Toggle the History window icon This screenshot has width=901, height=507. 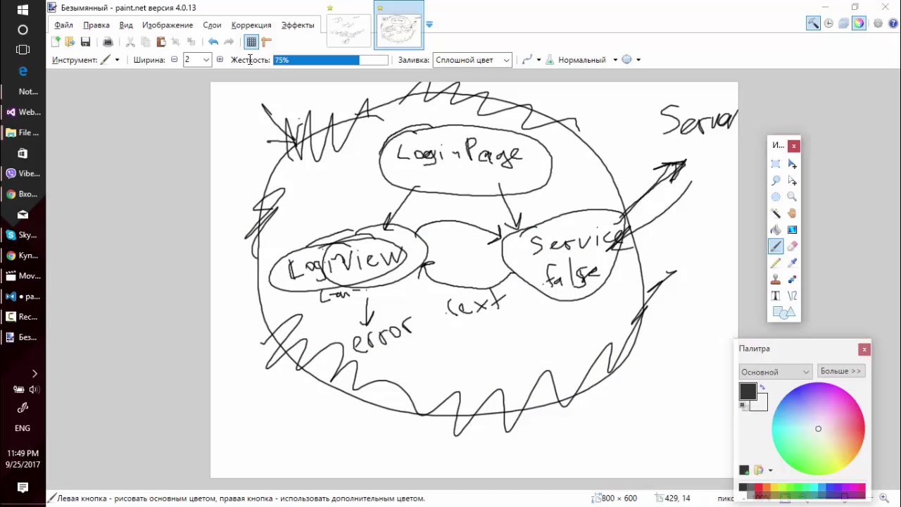pyautogui.click(x=828, y=23)
